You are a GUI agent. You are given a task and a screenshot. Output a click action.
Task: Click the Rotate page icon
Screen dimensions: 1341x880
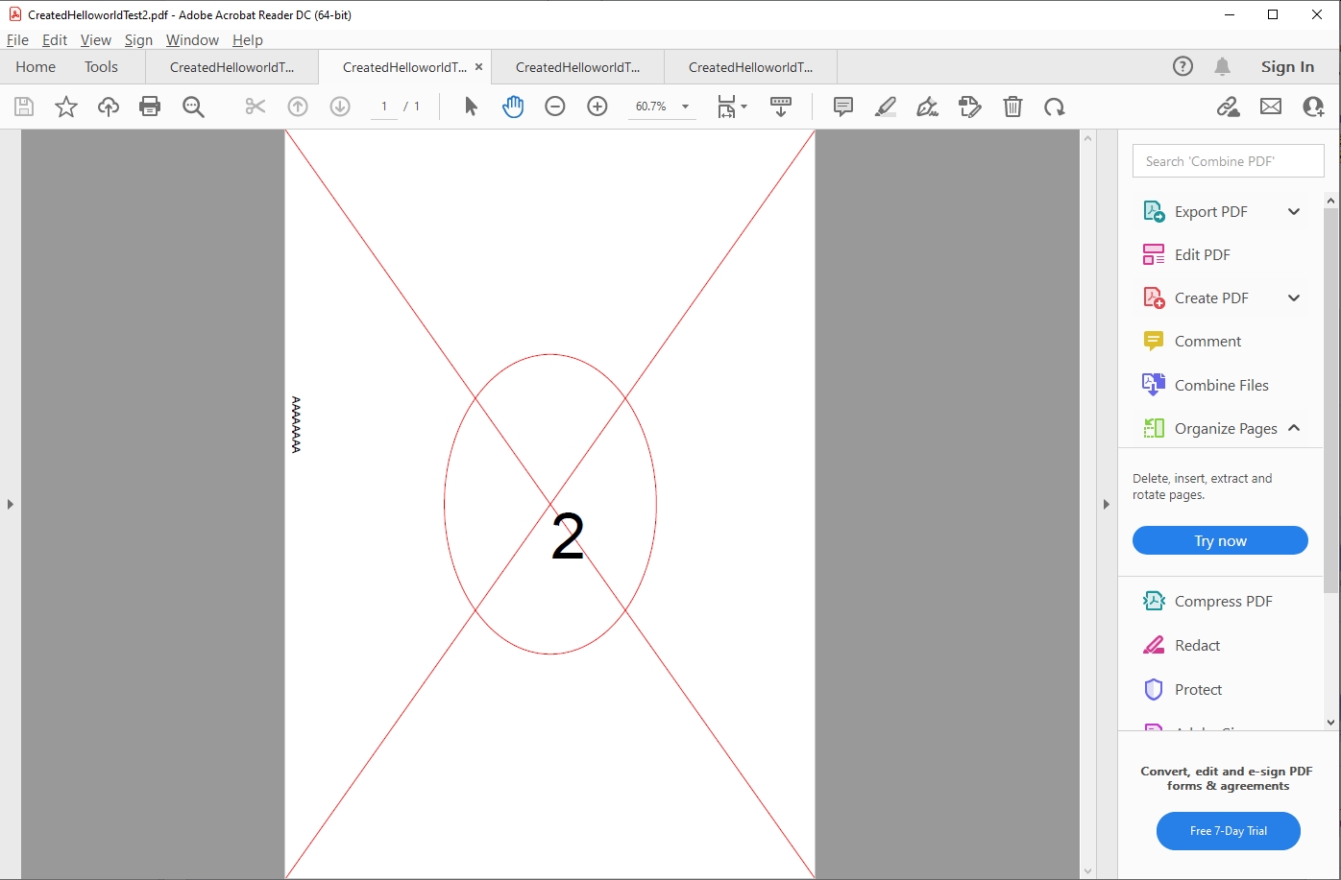[1055, 107]
